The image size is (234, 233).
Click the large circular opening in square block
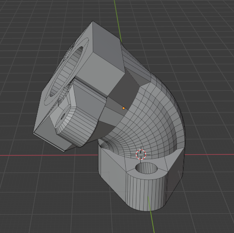(x=67, y=71)
